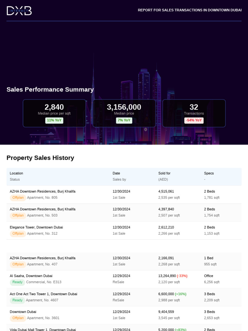Click Offplan badge for Apartment No. 312
The image size is (248, 331).
click(18, 233)
